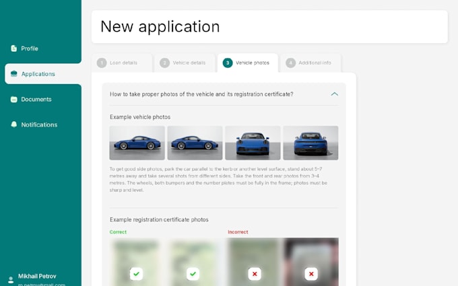Screen dimensions: 458x286
Task: Switch to the Vehicle details step tab
Action: point(185,63)
